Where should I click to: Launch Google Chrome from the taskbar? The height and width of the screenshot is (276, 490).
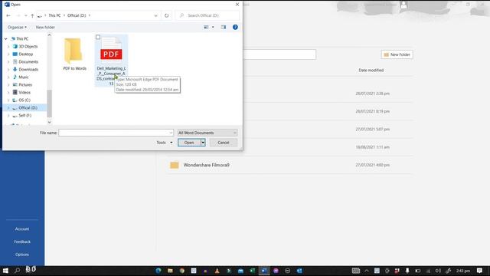(x=182, y=271)
